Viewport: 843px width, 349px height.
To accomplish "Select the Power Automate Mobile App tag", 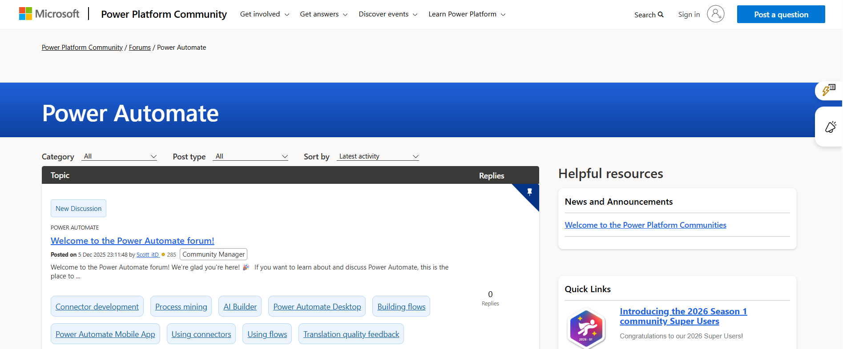I will (x=105, y=334).
